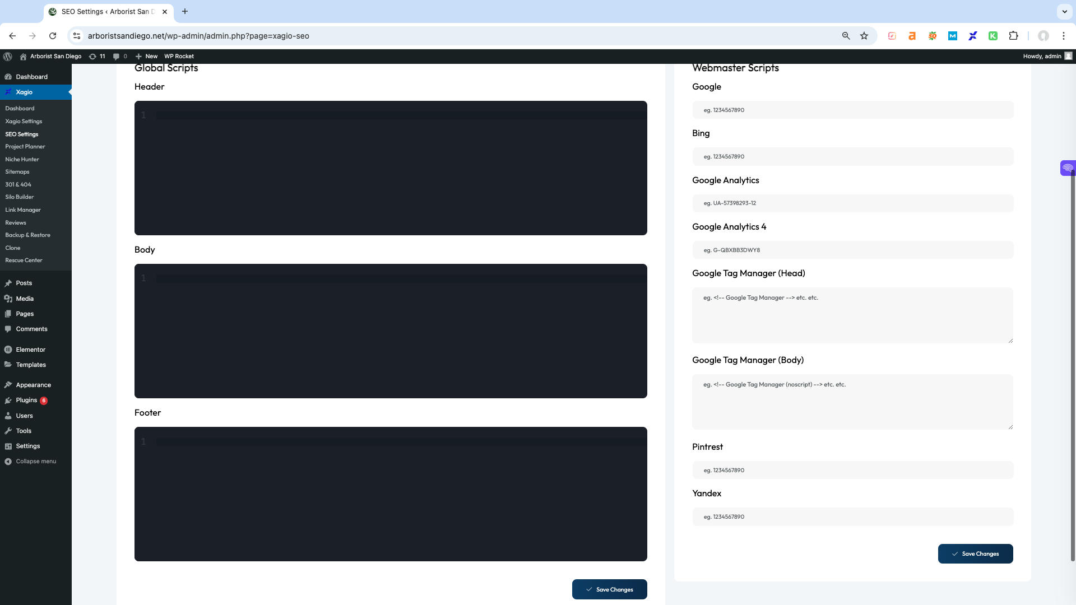Open the Xagio browser extension icon
Viewport: 1076px width, 605px height.
point(973,36)
